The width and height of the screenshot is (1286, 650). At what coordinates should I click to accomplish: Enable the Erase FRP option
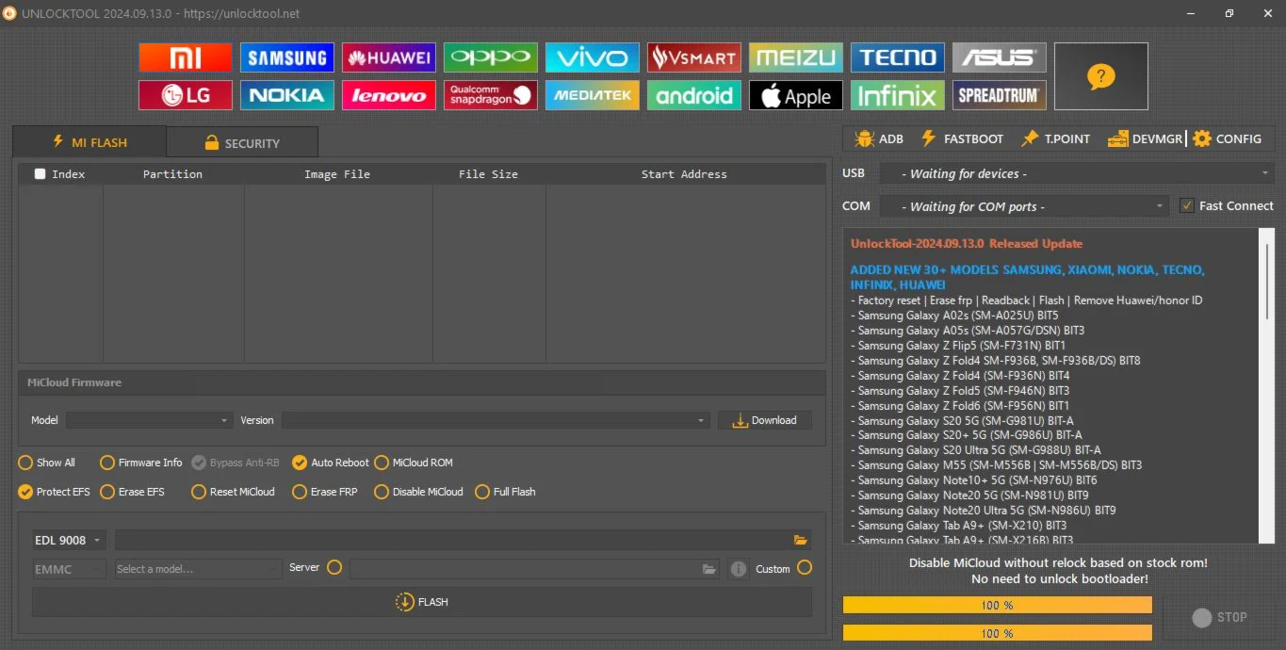pos(300,492)
